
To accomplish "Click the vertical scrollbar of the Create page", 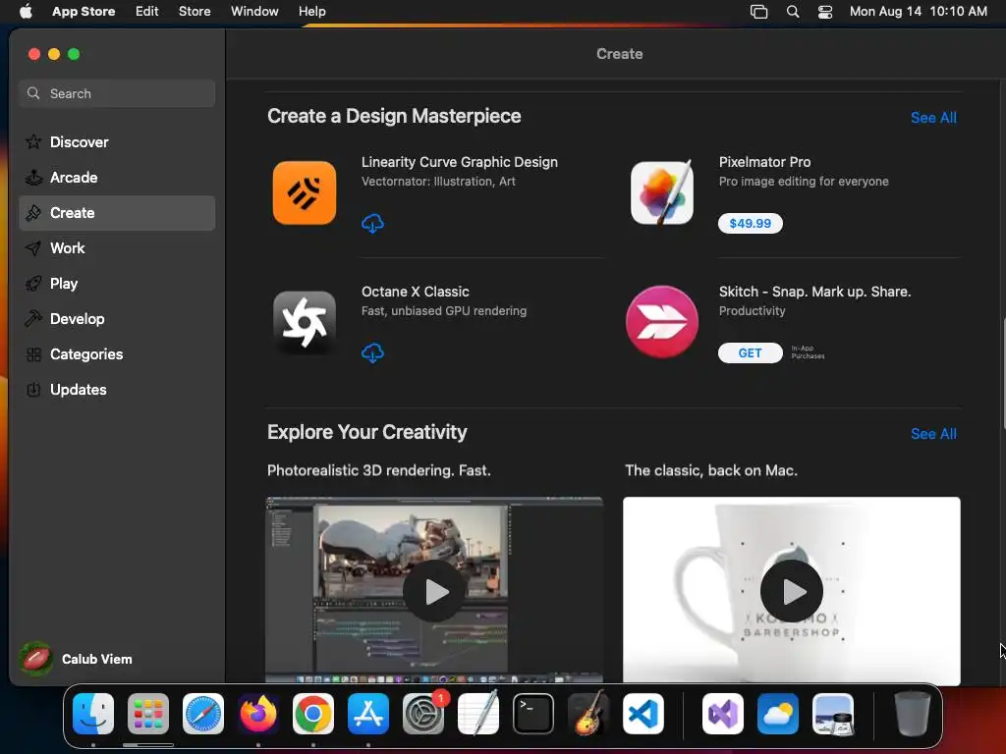I will coord(1002,373).
